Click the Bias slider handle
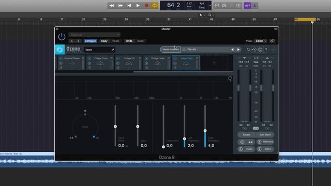 click(x=138, y=127)
